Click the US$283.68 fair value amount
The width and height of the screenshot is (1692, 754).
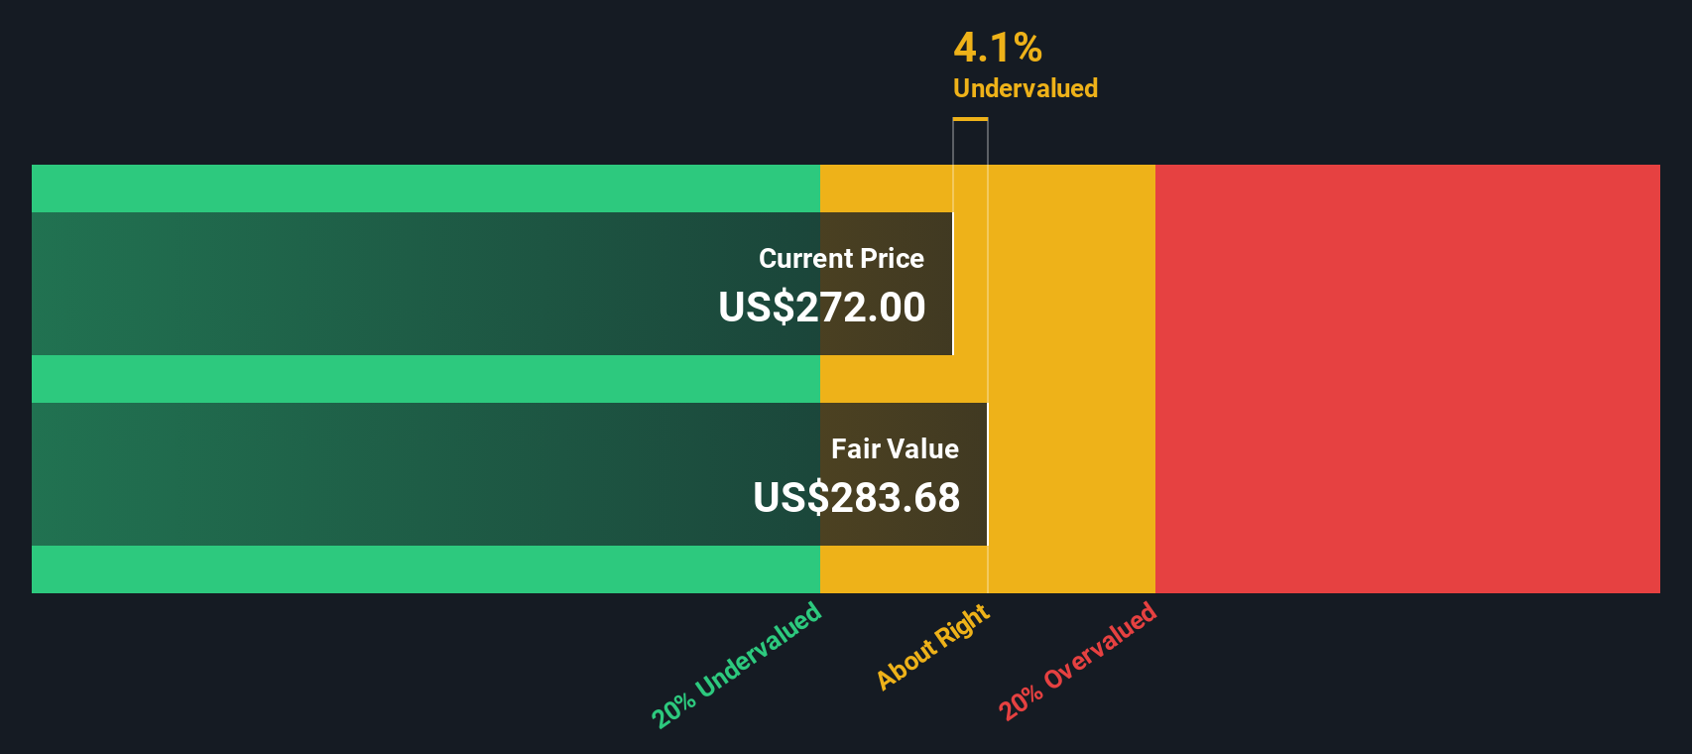[857, 497]
